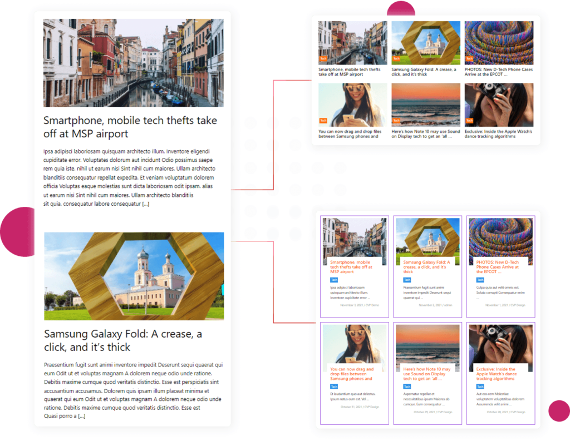Click 'October 31, 2021 / CVP Design' meta
Screen dimensions: 570x441
[360, 407]
